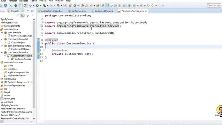Image resolution: width=222 pixels, height=125 pixels.
Task: Click Collapse All icon in Project Explorer
Action: tap(18, 16)
